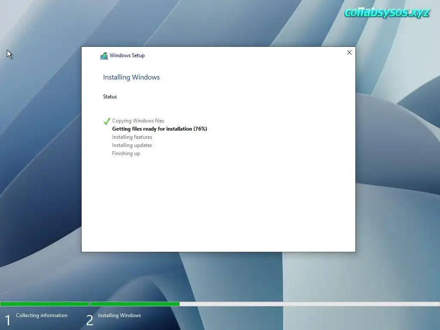The height and width of the screenshot is (330, 440).
Task: Click the Windows Setup title text
Action: click(127, 55)
